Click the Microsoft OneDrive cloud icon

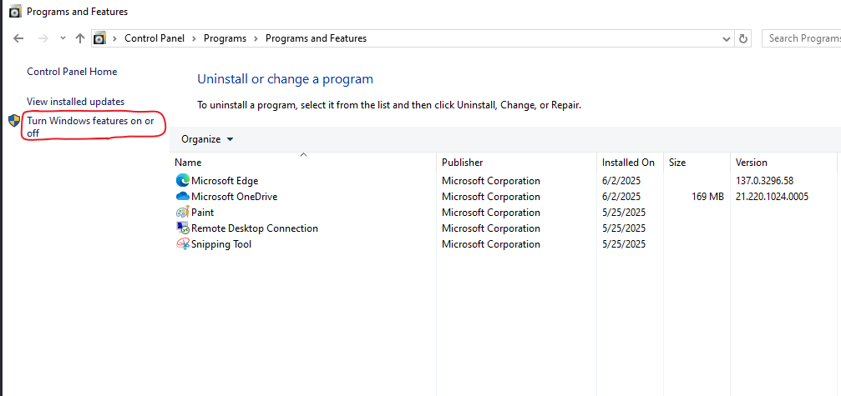[182, 197]
